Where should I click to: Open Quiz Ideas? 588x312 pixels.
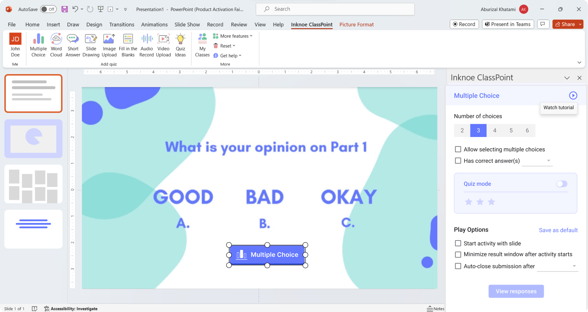coord(180,45)
